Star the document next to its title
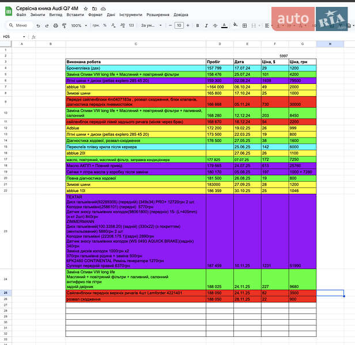 tap(86, 9)
